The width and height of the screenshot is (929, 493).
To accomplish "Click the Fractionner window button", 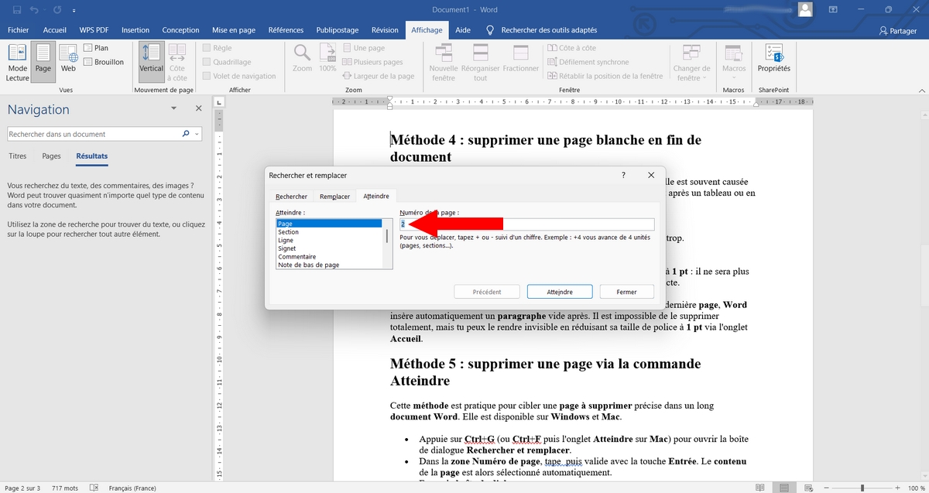I will pyautogui.click(x=520, y=59).
